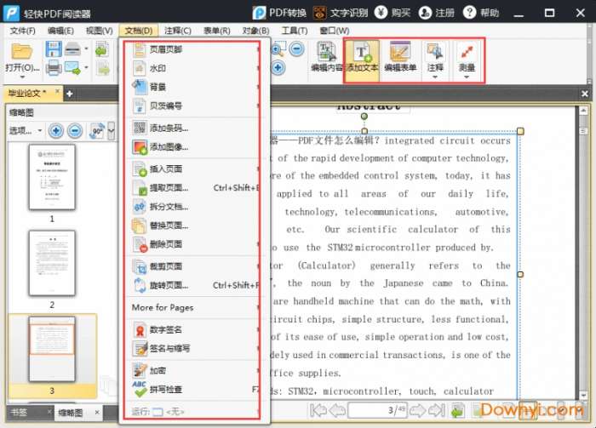Choose 添加图像... menu entry
Viewport: 596px width, 428px height.
(194, 147)
